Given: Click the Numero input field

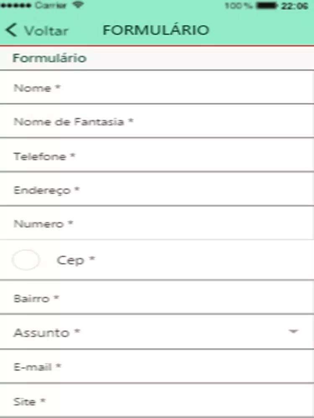Looking at the screenshot, I should click(157, 223).
